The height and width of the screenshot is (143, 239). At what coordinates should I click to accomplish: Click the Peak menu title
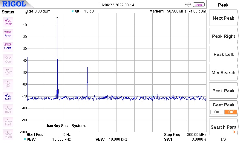[x=223, y=5]
